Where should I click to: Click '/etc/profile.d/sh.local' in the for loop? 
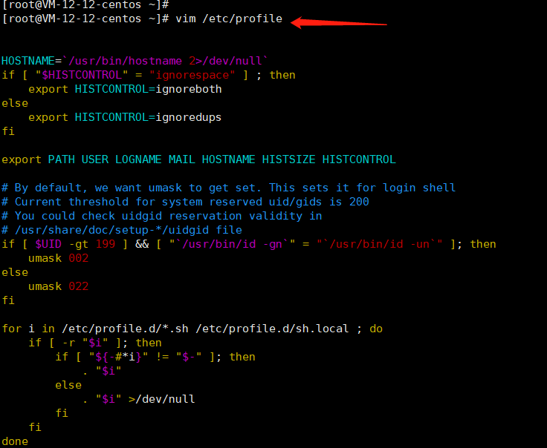[272, 329]
